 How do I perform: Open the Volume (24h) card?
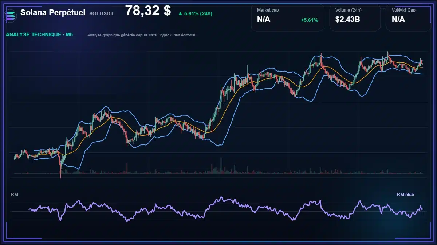[355, 17]
